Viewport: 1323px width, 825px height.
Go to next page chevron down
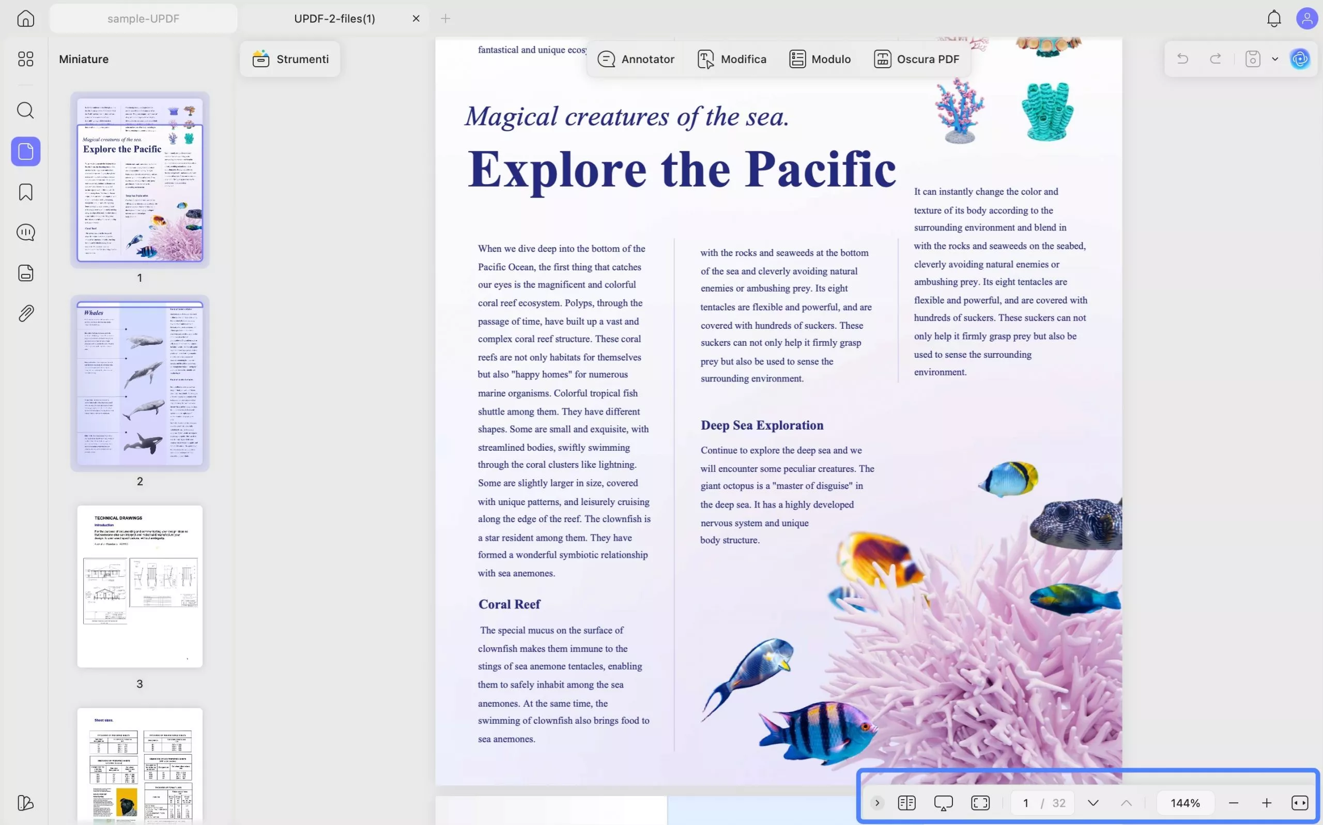coord(1093,803)
